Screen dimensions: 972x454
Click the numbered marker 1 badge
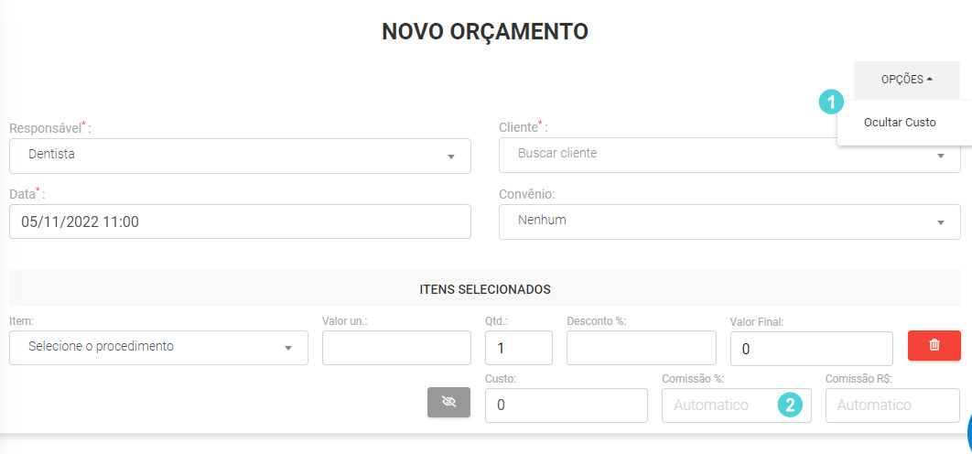831,102
